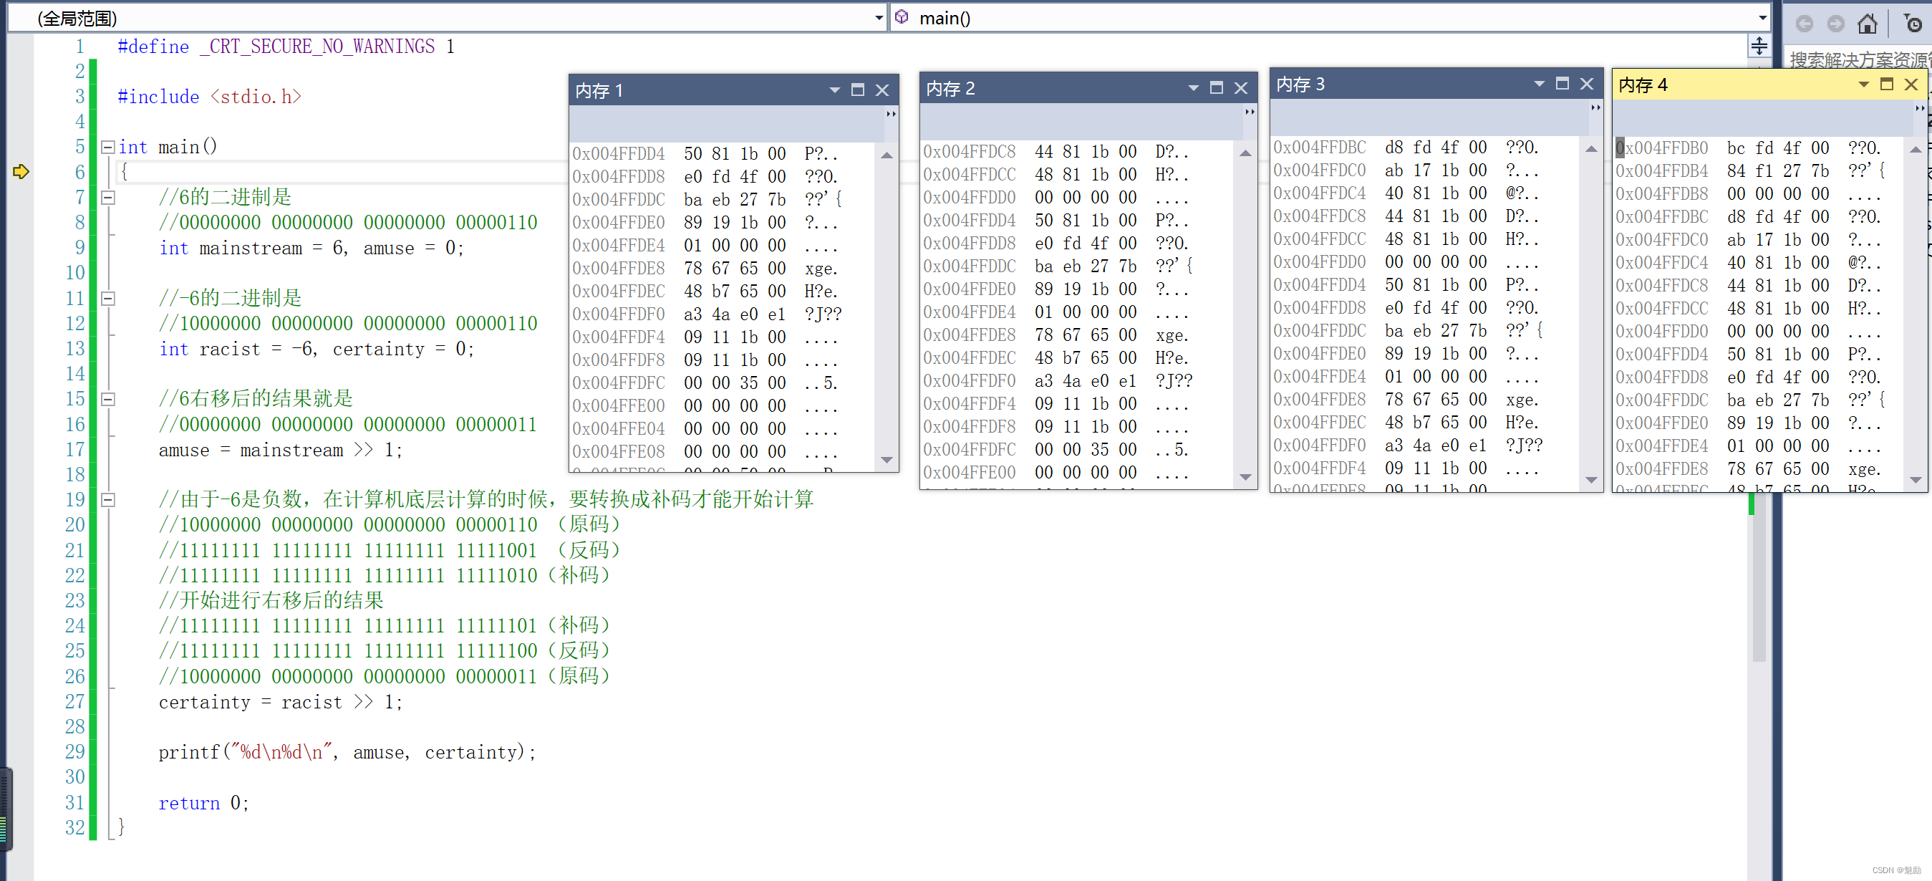Screen dimensions: 1932x881
Task: Collapse the comment block at line 7
Action: [108, 198]
